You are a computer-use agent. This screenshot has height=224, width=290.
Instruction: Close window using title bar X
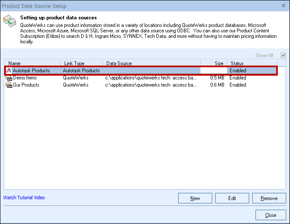(x=282, y=6)
